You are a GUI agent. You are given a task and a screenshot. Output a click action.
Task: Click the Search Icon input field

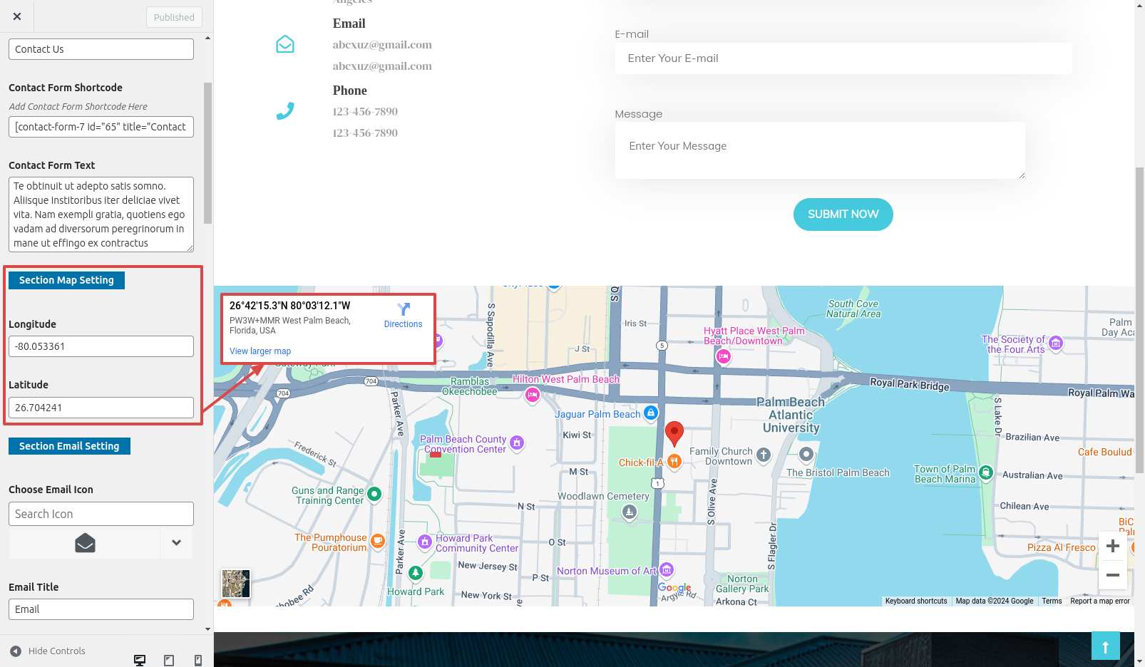coord(101,514)
